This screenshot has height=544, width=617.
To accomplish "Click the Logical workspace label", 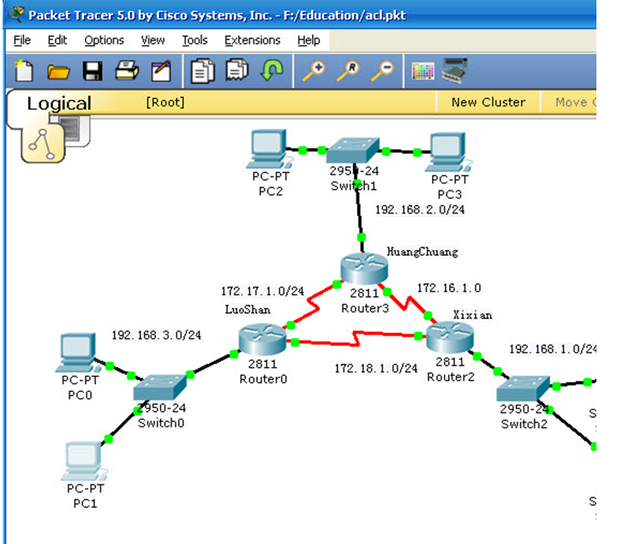I will click(x=59, y=104).
